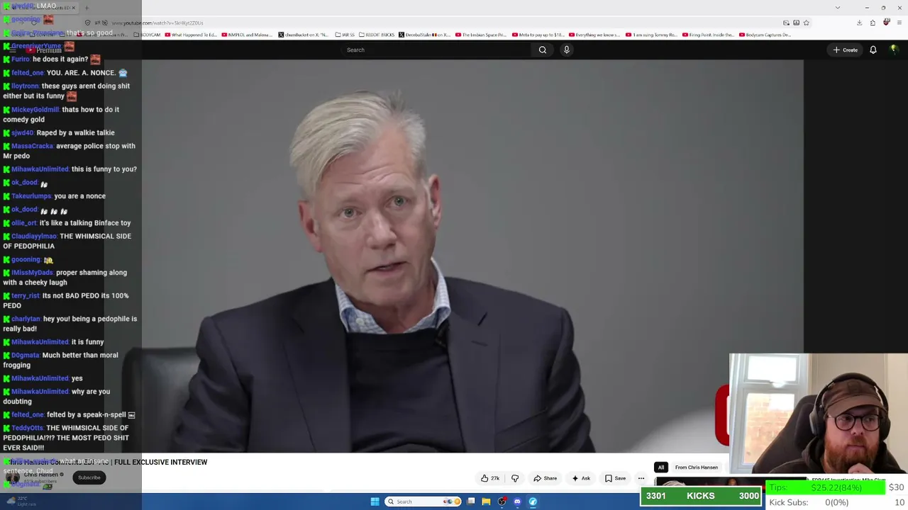This screenshot has height=510, width=908.
Task: Click chat username 'TeddyOtts'
Action: click(27, 429)
